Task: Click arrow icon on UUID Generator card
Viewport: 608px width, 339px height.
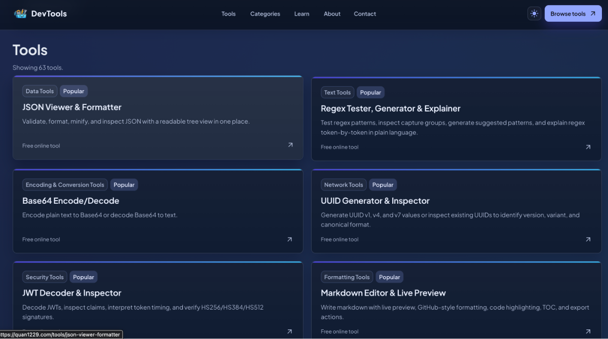Action: pos(588,239)
